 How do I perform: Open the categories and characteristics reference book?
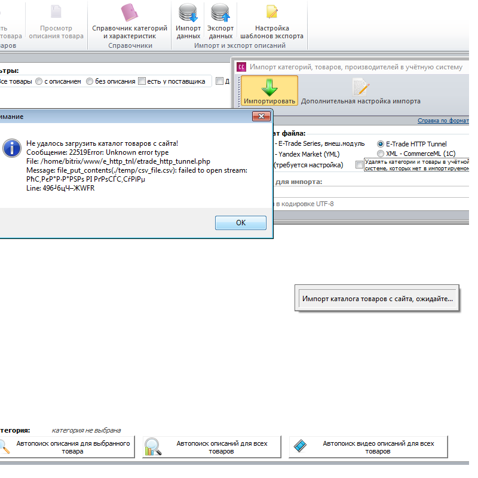[x=130, y=22]
